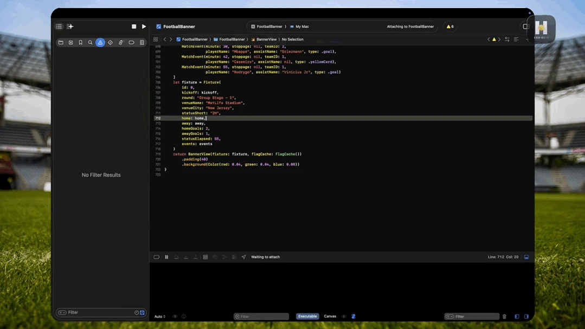Click the 'Waiting to attach' status text

pyautogui.click(x=265, y=257)
